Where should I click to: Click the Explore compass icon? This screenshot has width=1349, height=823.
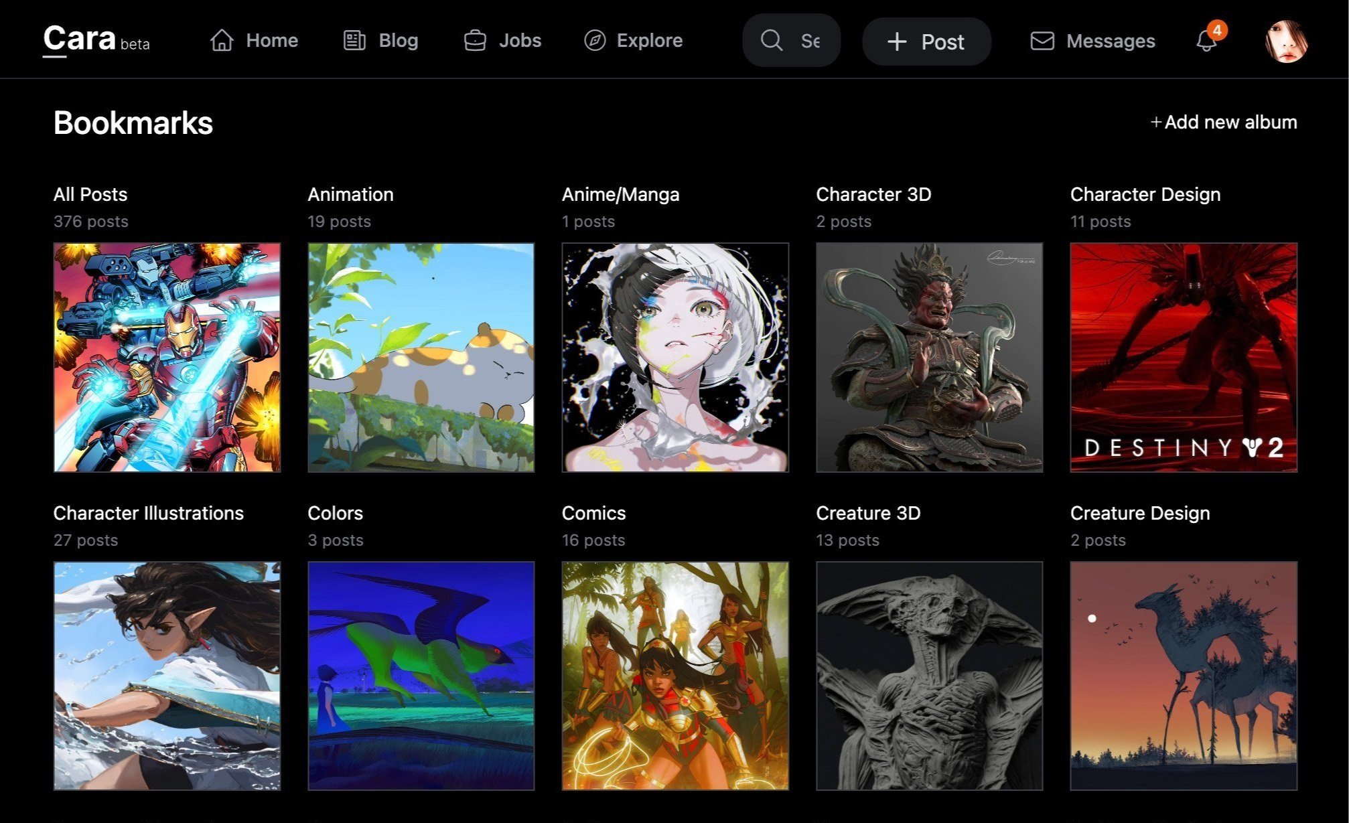(594, 40)
